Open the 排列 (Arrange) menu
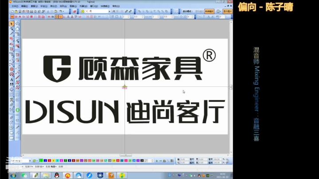 [x=63, y=6]
